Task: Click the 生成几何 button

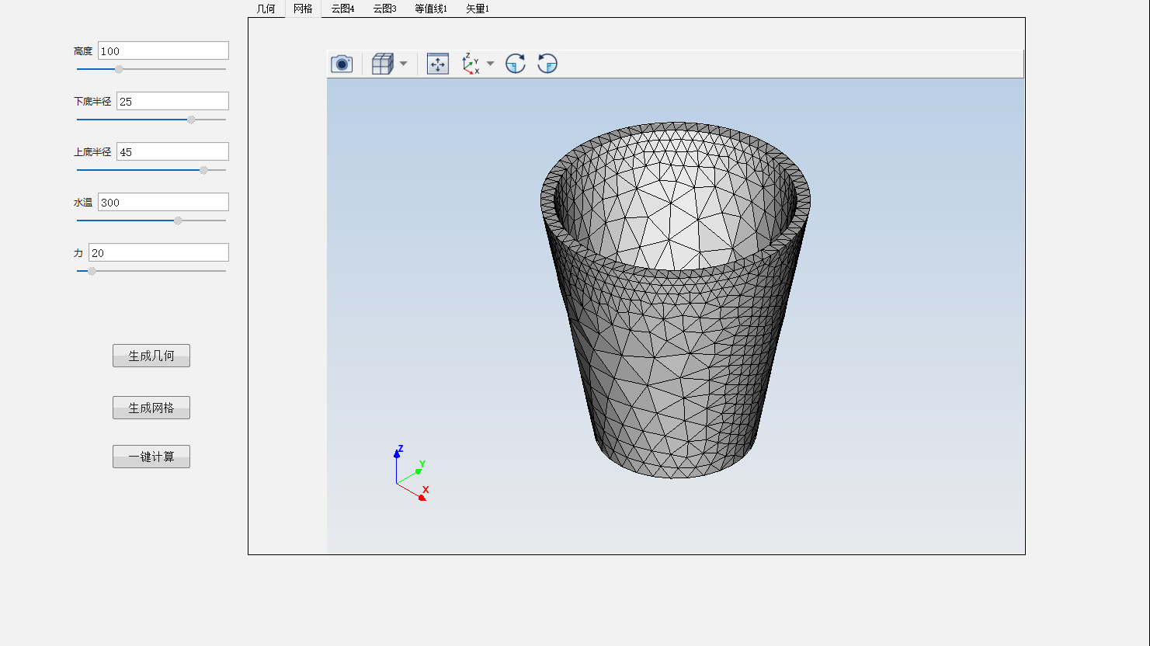Action: 151,356
